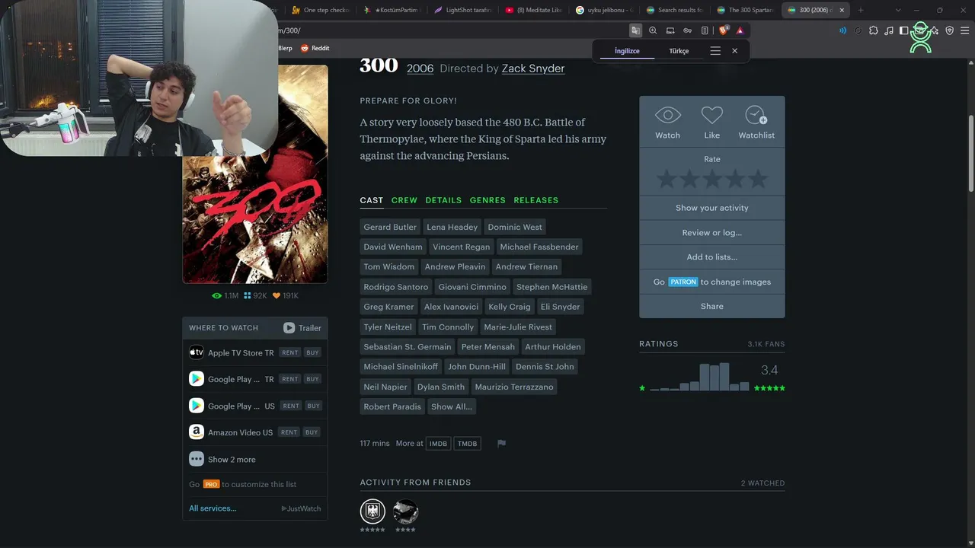The height and width of the screenshot is (548, 975).
Task: Open the Brave Shields lion icon
Action: point(724,30)
